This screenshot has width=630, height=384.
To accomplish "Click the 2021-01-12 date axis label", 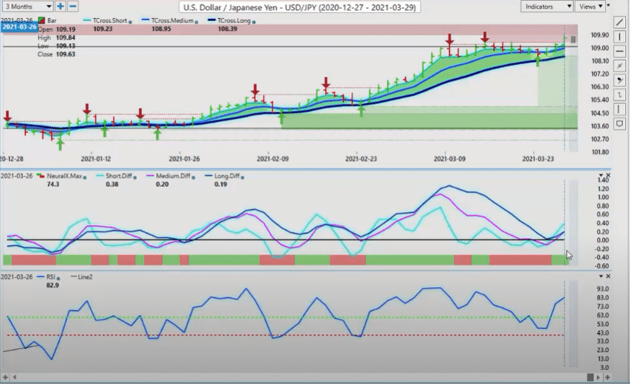I will coord(95,159).
